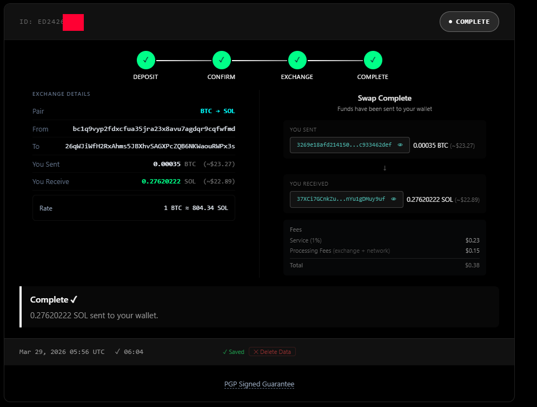This screenshot has height=407, width=537.
Task: Click the CONFIRM step label
Action: (x=221, y=77)
